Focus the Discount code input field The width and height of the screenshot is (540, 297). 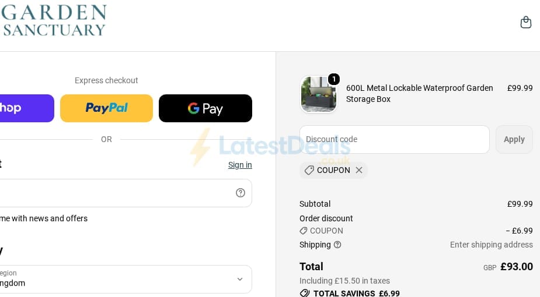point(394,139)
